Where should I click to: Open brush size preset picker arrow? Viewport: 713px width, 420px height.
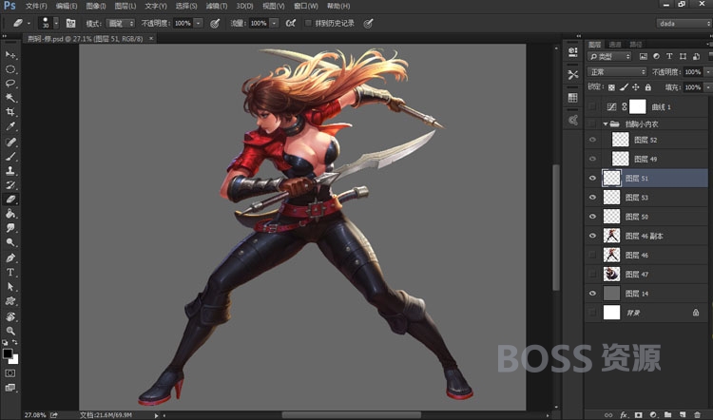pos(56,23)
